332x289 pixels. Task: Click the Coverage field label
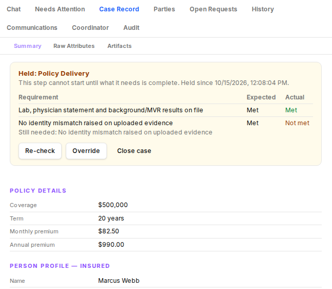(x=23, y=205)
